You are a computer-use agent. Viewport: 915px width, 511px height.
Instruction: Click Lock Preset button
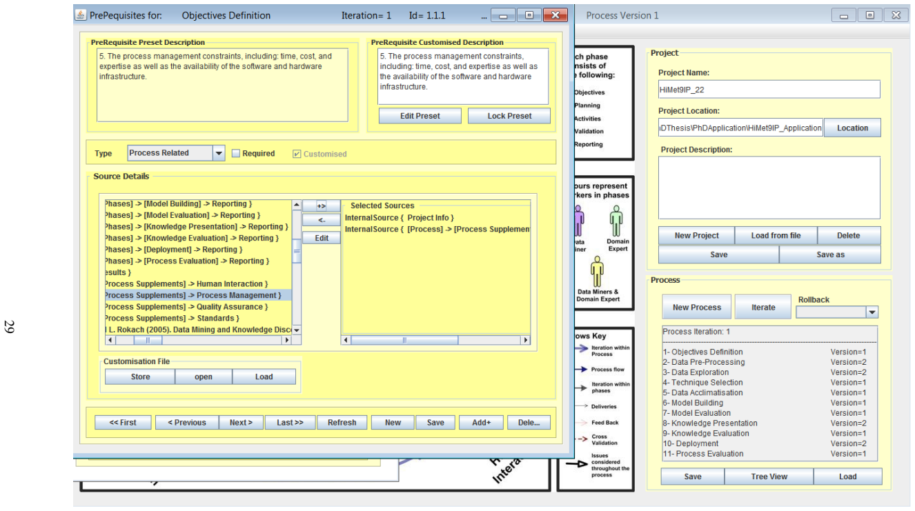[509, 116]
